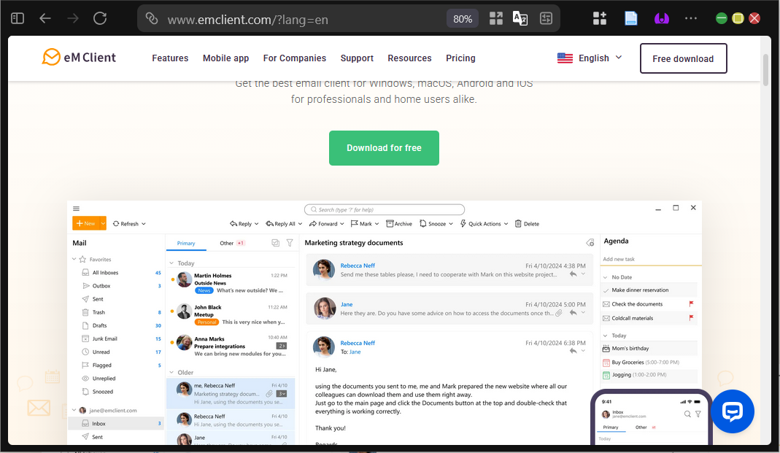Screen dimensions: 780x453
Task: Go back to the previous page
Action: 45,18
